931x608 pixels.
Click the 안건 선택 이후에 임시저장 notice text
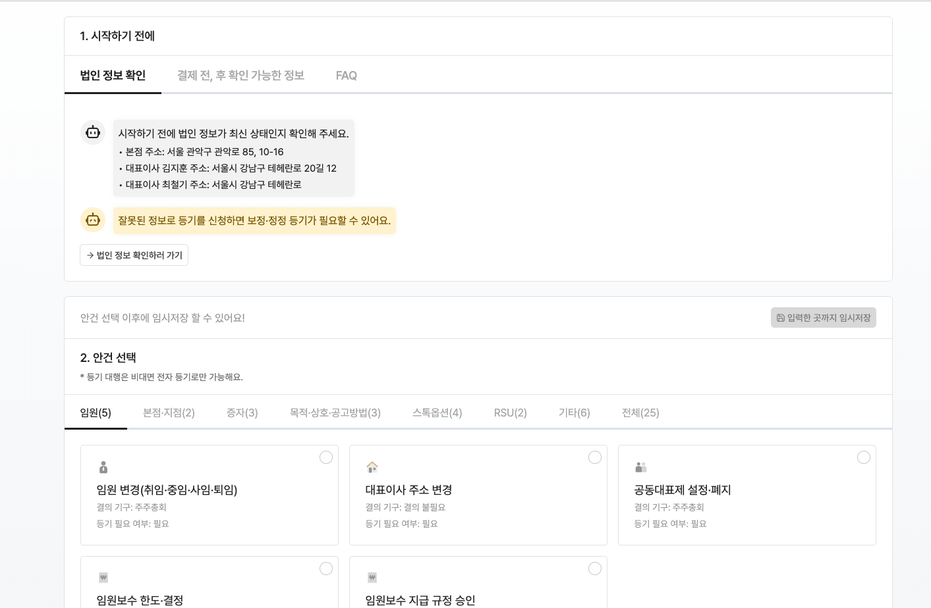point(163,318)
